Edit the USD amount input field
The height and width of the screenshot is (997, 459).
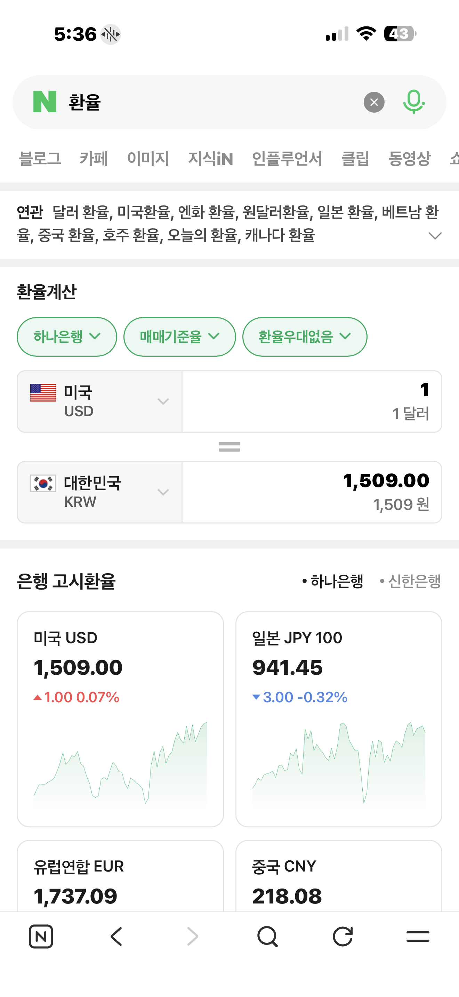coord(312,402)
